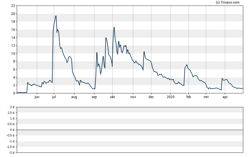The height and width of the screenshot is (157, 248).
Task: Click the late-November spike near 10.5
Action: pos(144,52)
